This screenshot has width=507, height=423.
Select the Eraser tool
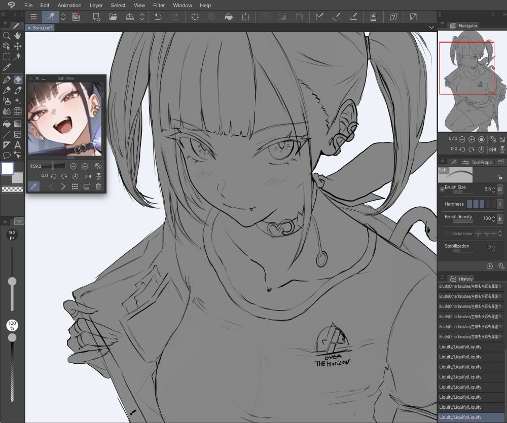click(x=18, y=80)
